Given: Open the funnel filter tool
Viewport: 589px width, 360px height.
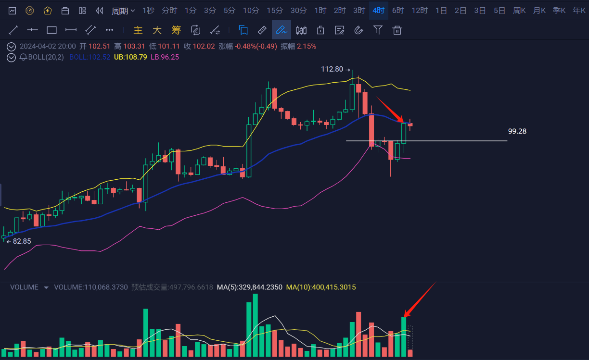Looking at the screenshot, I should click(x=378, y=30).
